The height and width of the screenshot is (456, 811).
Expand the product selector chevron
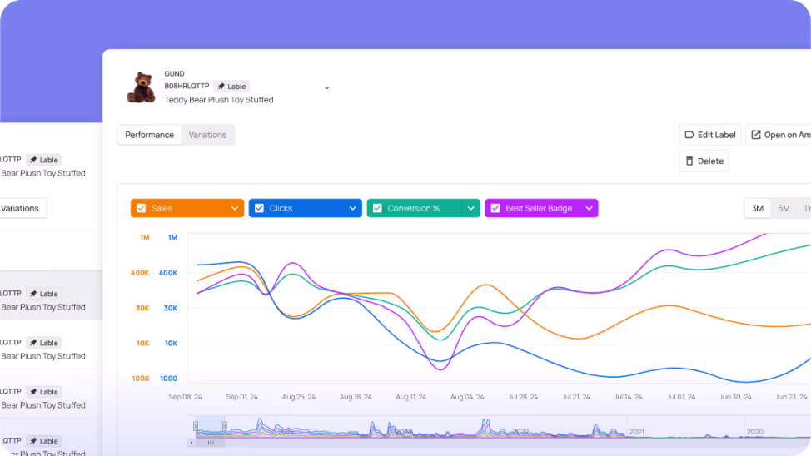(327, 88)
